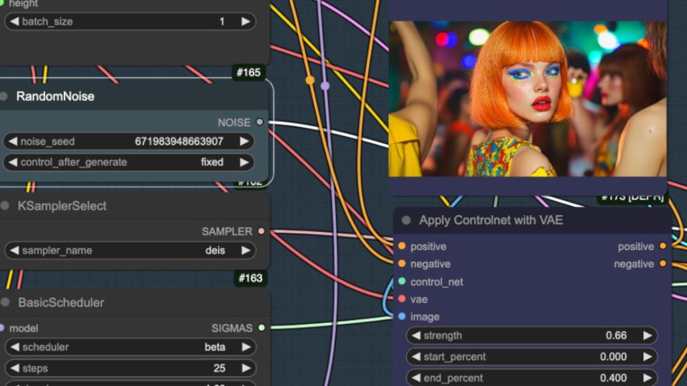
Task: Collapse the KSamplerSelect node via its dot
Action: tap(4, 206)
